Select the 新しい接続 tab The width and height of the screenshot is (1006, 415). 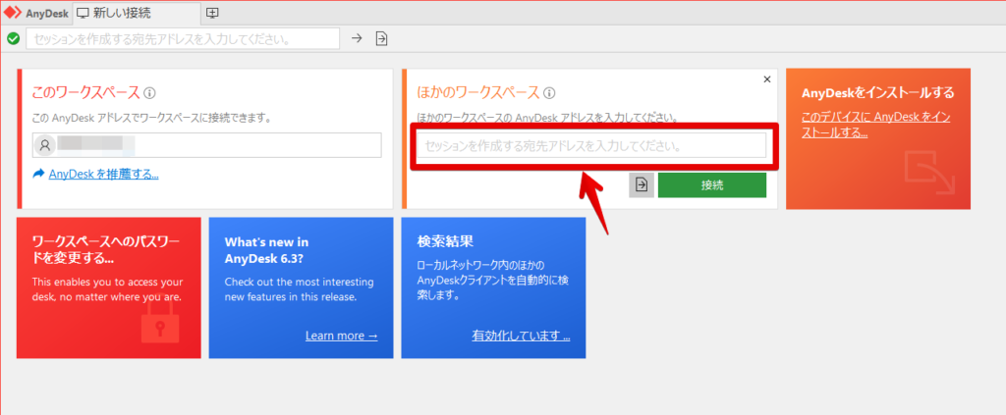point(137,12)
